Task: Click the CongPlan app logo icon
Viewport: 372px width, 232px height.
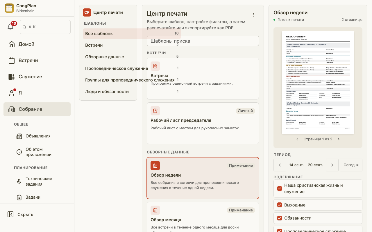Action: click(x=9, y=8)
